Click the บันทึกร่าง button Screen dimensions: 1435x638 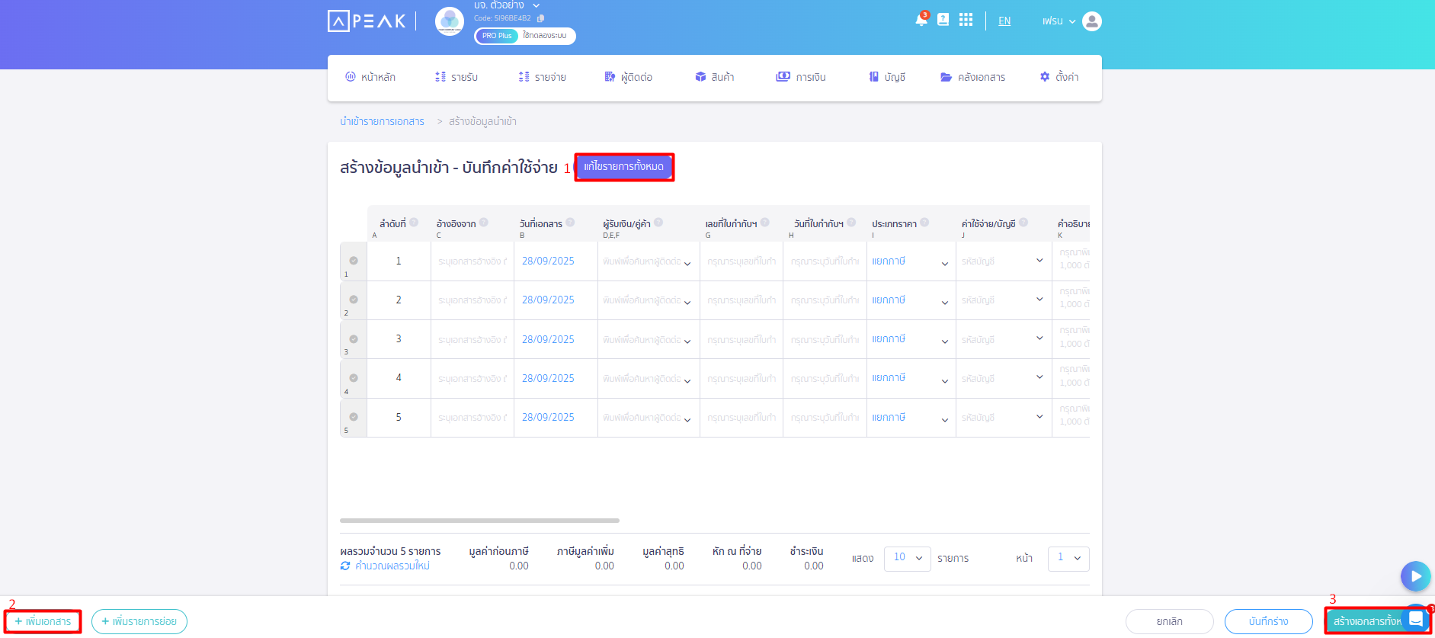pos(1268,621)
